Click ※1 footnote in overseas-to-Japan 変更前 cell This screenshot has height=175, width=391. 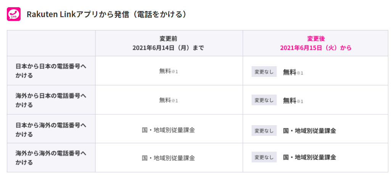click(175, 101)
